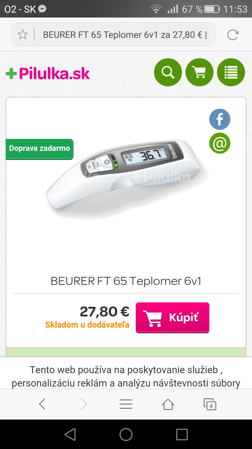Tap the Doprava zadarmo badge
Image resolution: width=252 pixels, height=449 pixels.
tap(39, 149)
